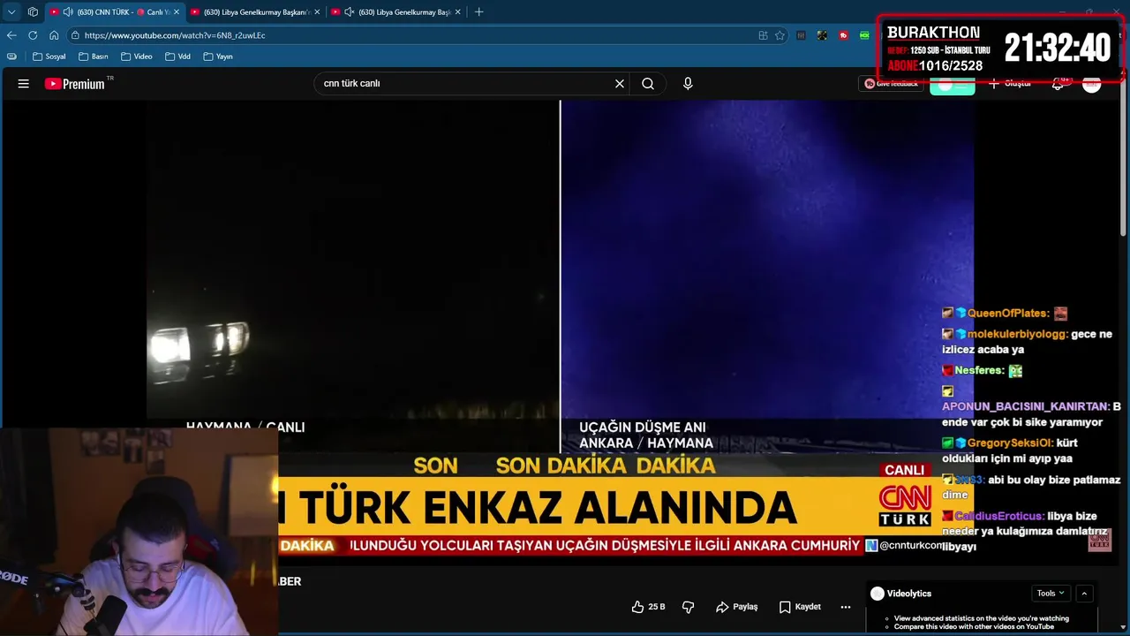Save the video with Kaydet

(x=800, y=607)
